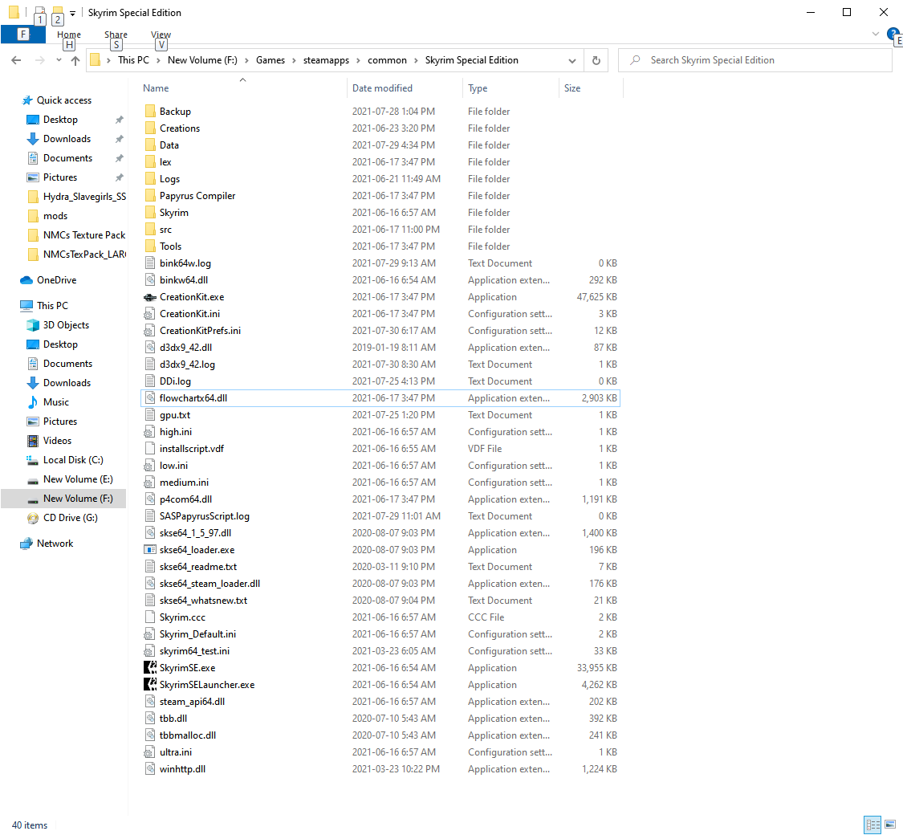The width and height of the screenshot is (903, 835).
Task: Select New Volume (E:) in sidebar
Action: 64,479
